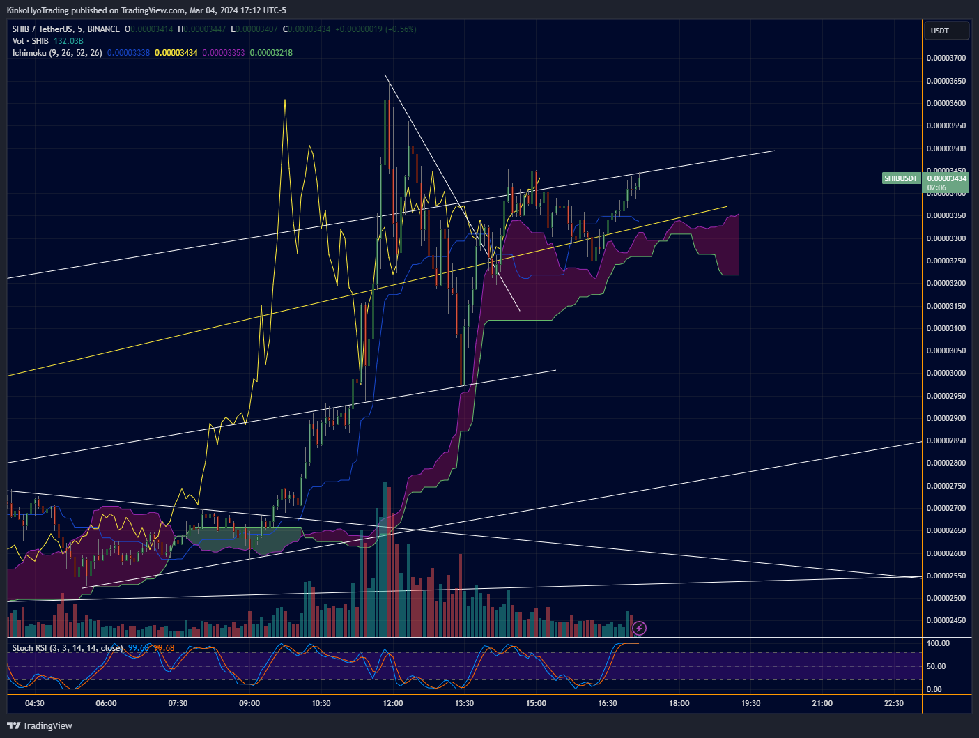Select the Vol · SHIB indicator legend
The image size is (979, 738).
click(31, 41)
